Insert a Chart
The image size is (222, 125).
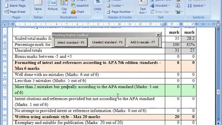(x=78, y=12)
